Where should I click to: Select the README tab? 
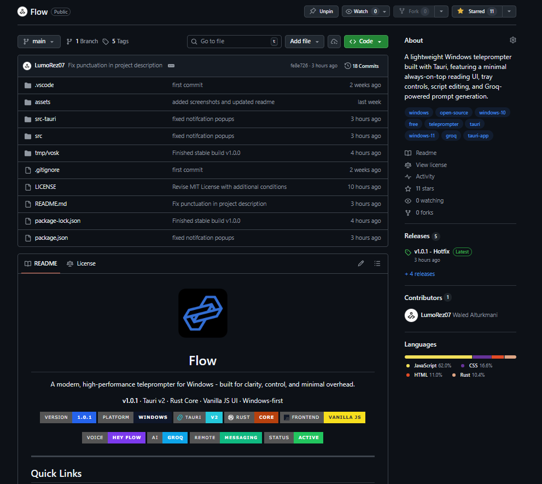click(41, 263)
